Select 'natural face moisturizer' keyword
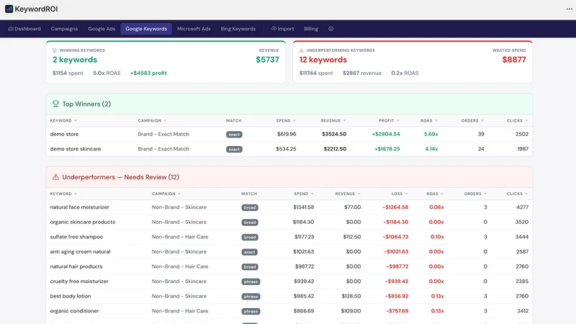 coord(80,207)
